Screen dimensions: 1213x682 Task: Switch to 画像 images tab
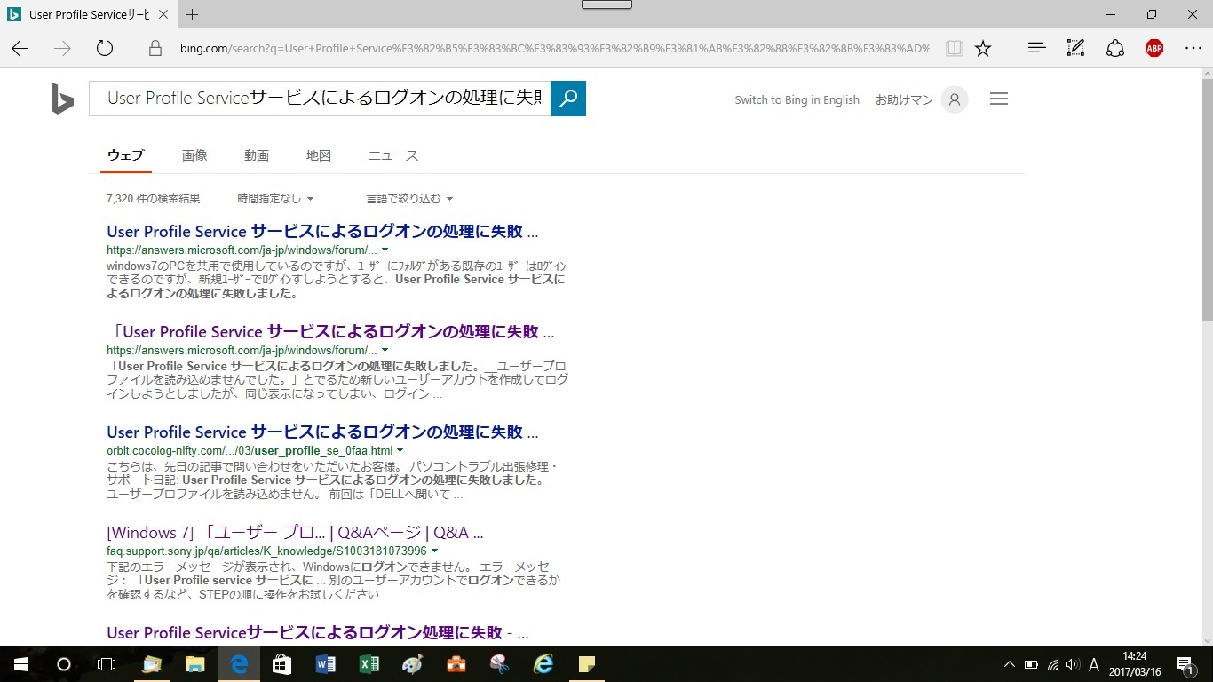point(194,155)
